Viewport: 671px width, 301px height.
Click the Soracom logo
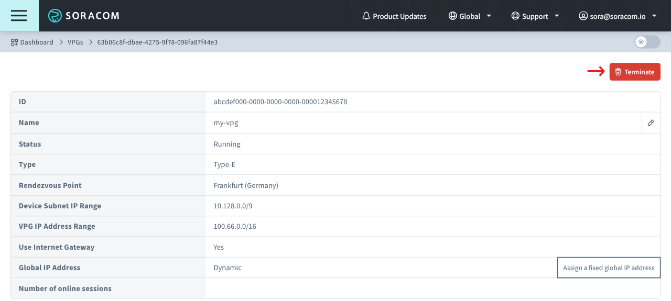pos(84,16)
